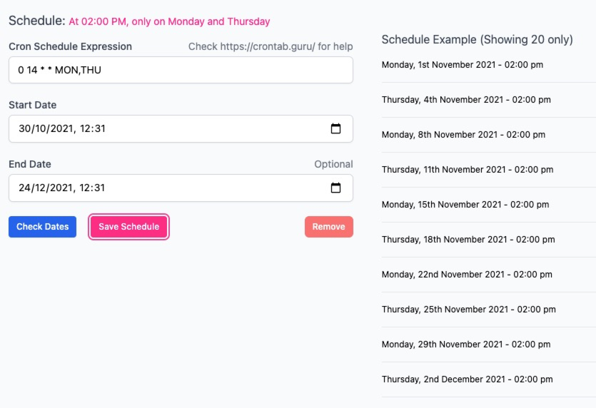Focus the Cron Schedule Expression input field
Screen dimensions: 596x408
click(181, 70)
